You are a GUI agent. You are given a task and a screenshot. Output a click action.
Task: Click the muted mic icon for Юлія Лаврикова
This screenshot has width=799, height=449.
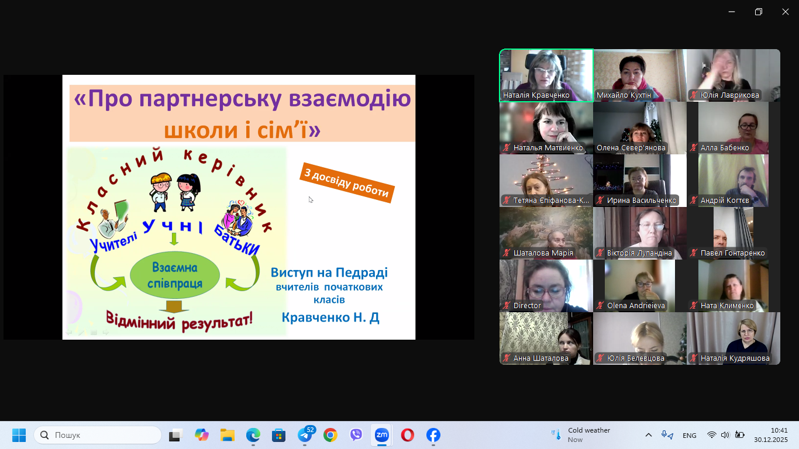tap(694, 95)
